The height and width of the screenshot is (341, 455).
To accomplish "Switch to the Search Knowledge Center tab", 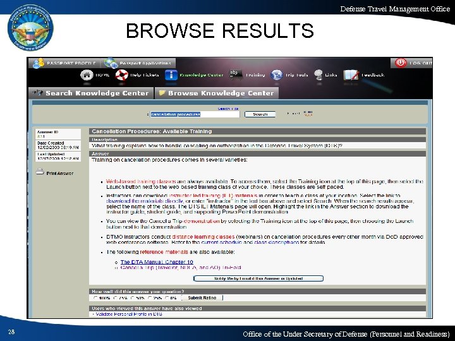I will click(91, 93).
